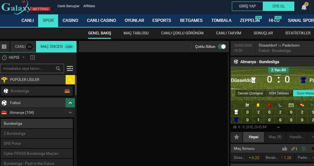Open Affiliate link
Image resolution: width=314 pixels, height=166 pixels.
89,6
